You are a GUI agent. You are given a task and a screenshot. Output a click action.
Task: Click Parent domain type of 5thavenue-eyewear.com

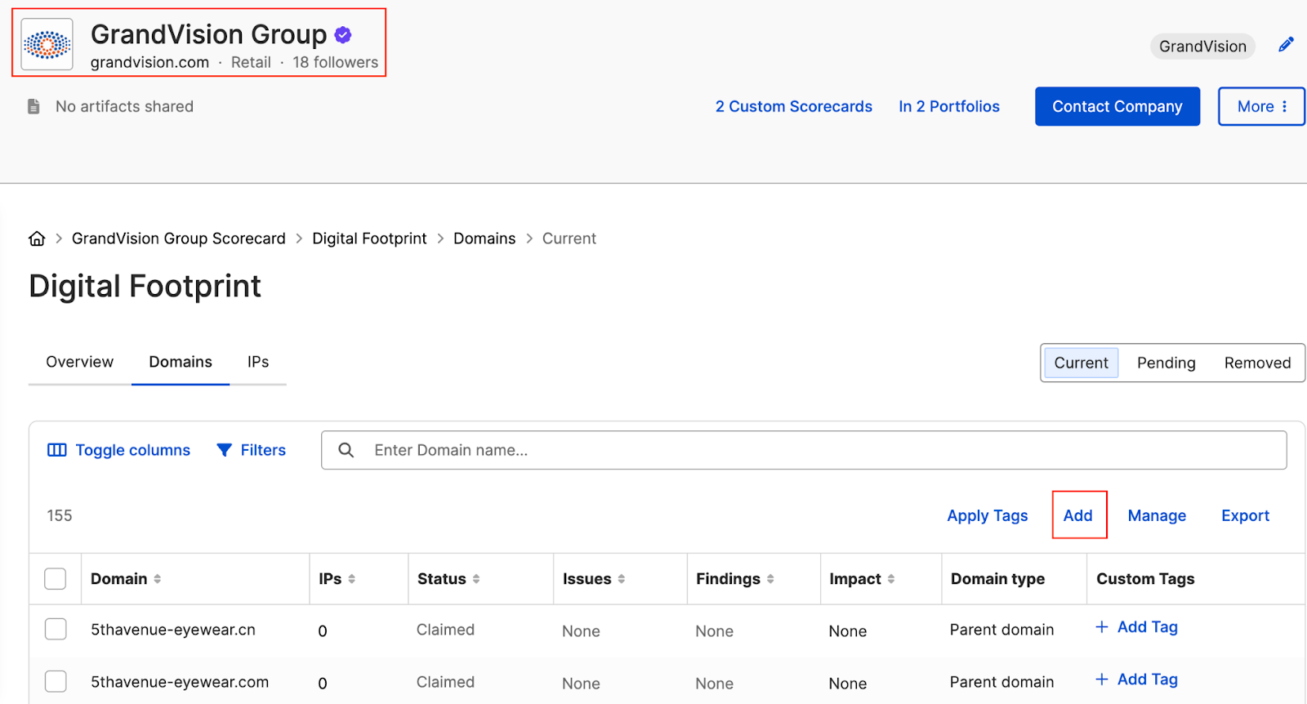pyautogui.click(x=1001, y=682)
